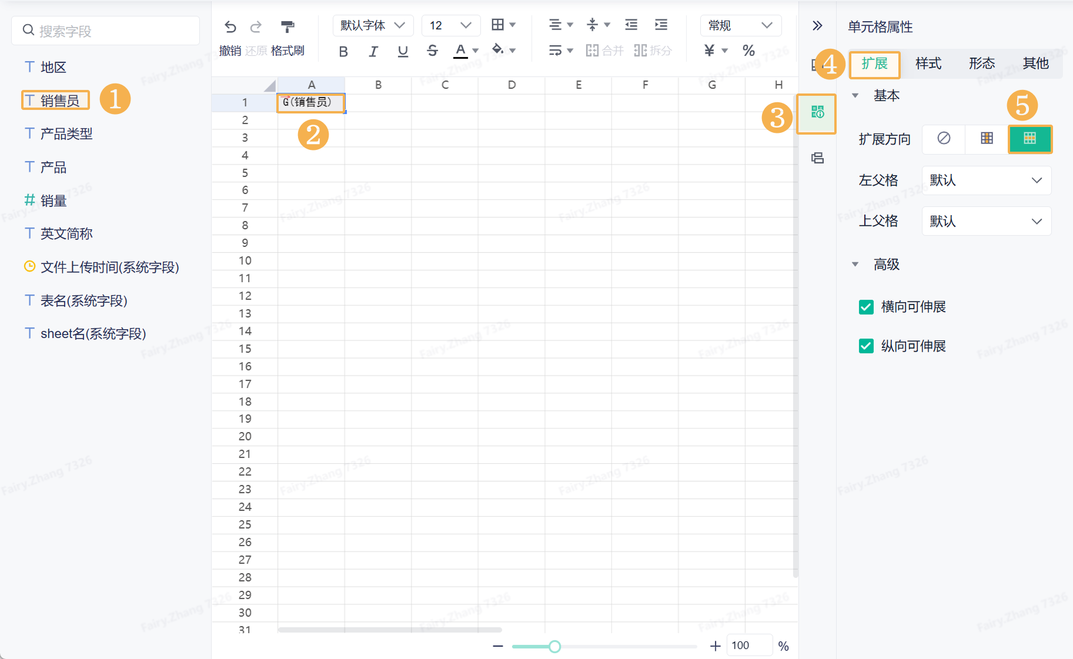The width and height of the screenshot is (1073, 659).
Task: Set expansion direction to horizontal
Action: [1029, 139]
